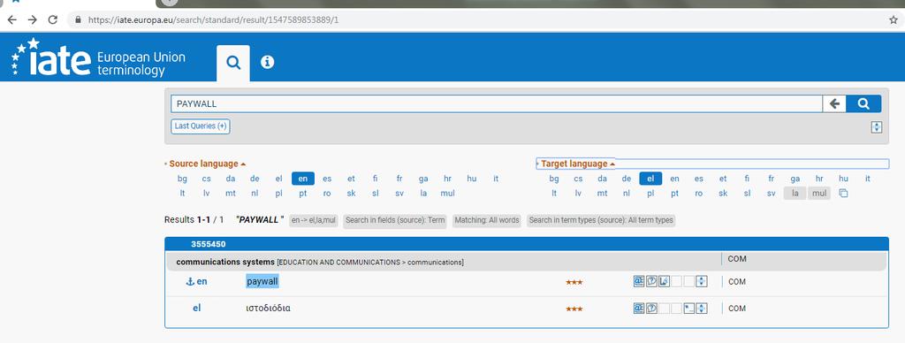Click 'Search in fields (source): Term' tag

(x=395, y=221)
